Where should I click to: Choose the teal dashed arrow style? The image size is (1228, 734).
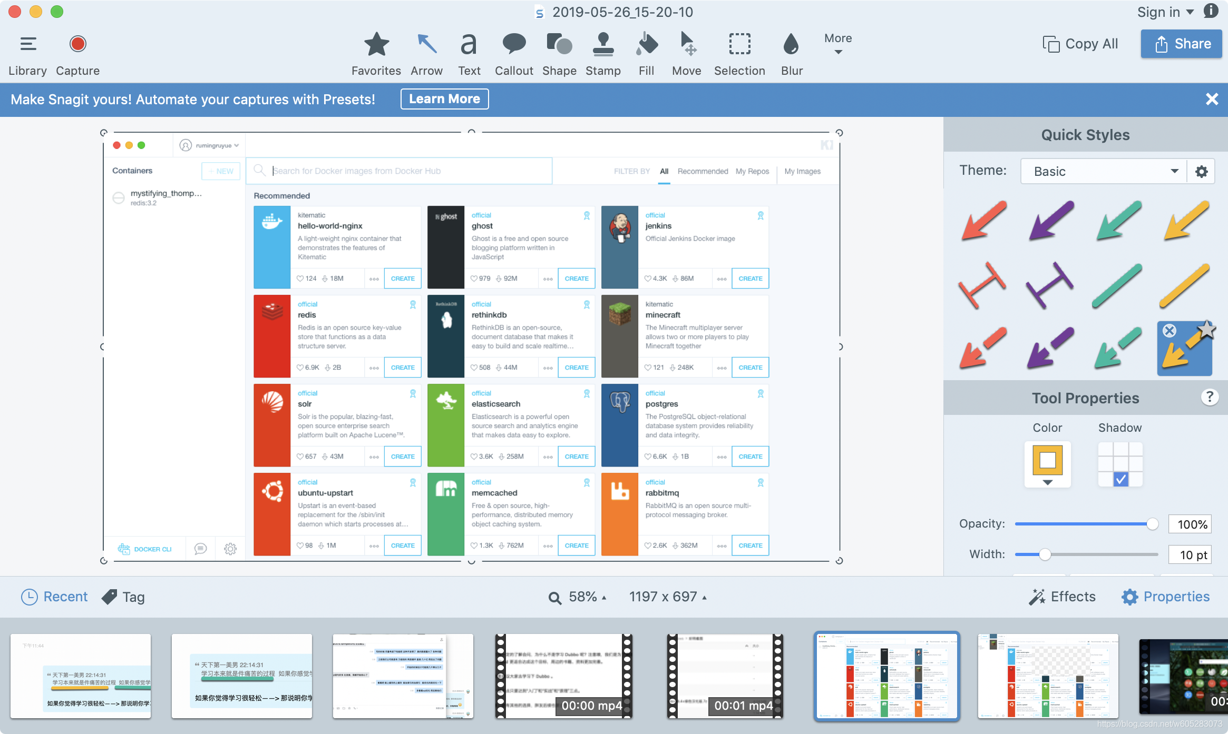click(1118, 348)
